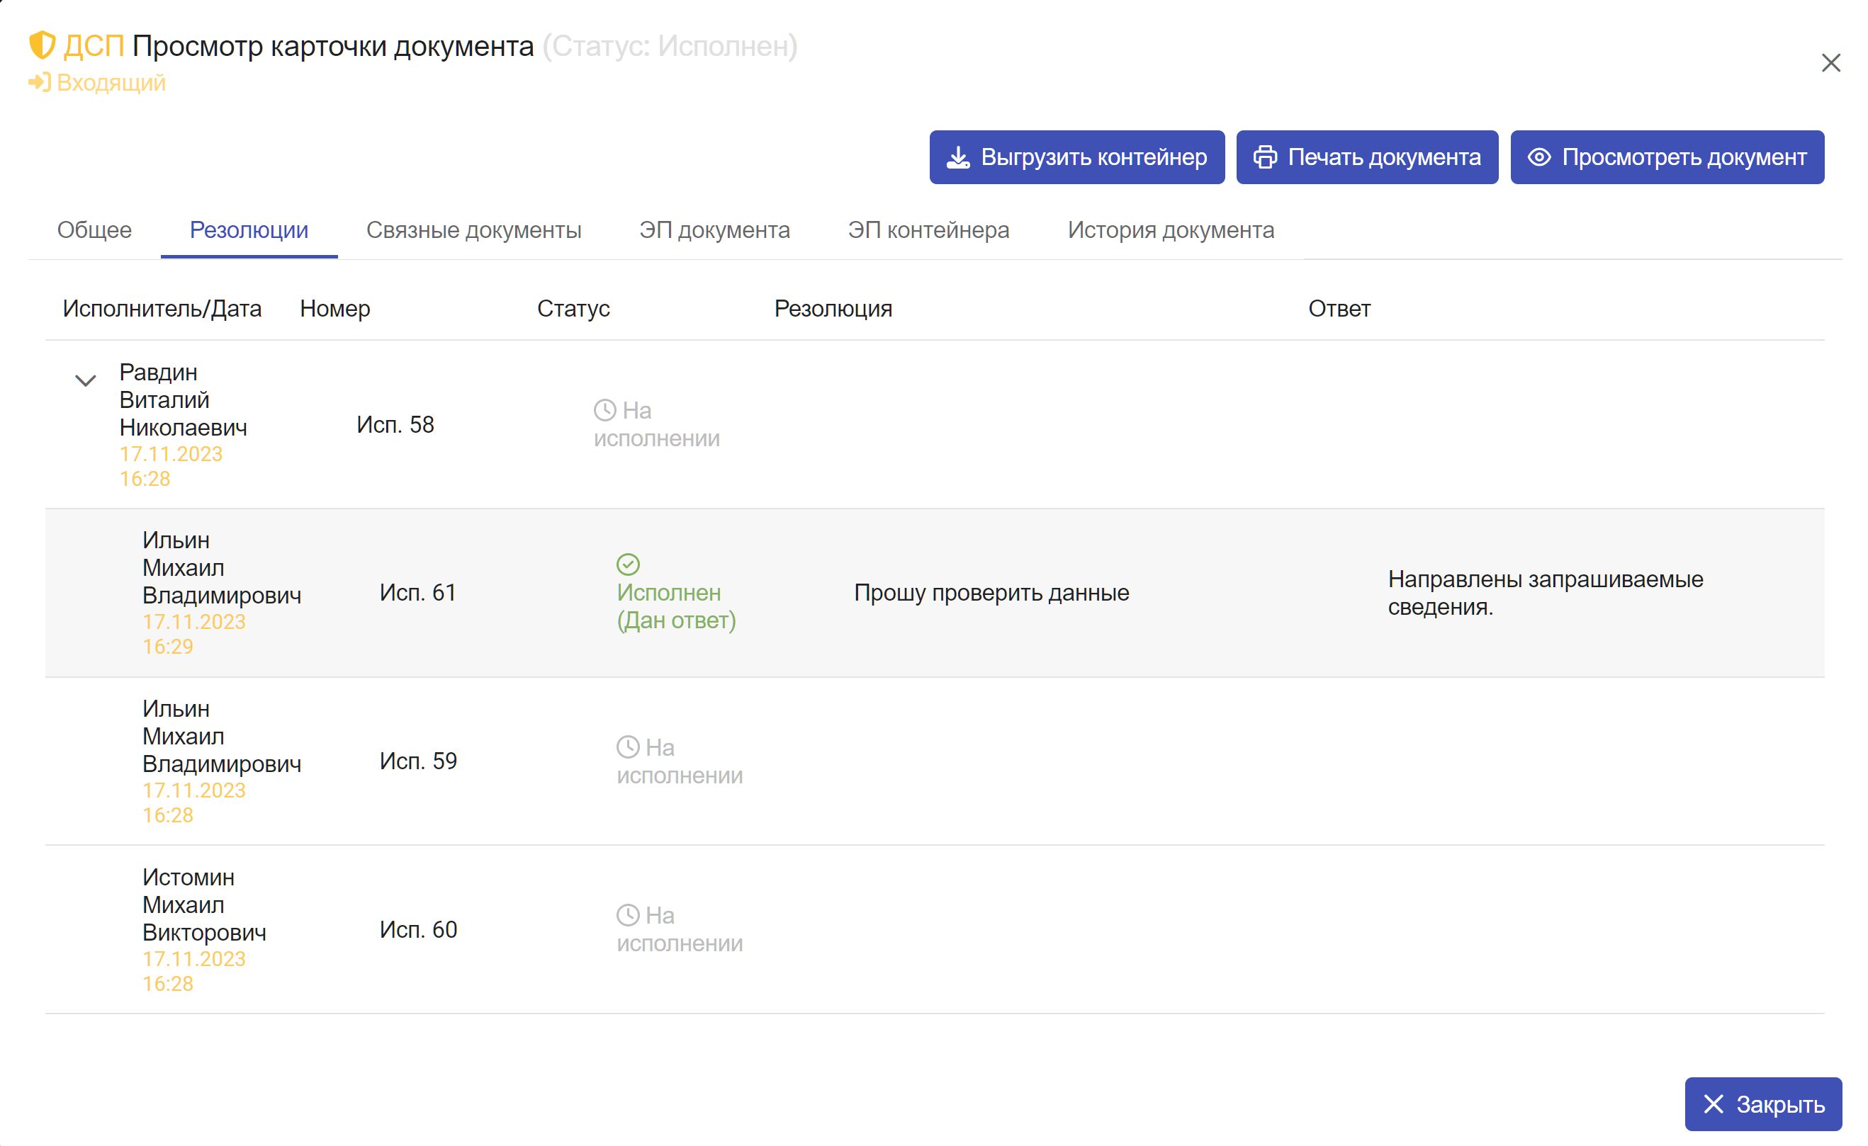The height and width of the screenshot is (1146, 1868).
Task: Click the orange shield ДСП icon
Action: 42,45
